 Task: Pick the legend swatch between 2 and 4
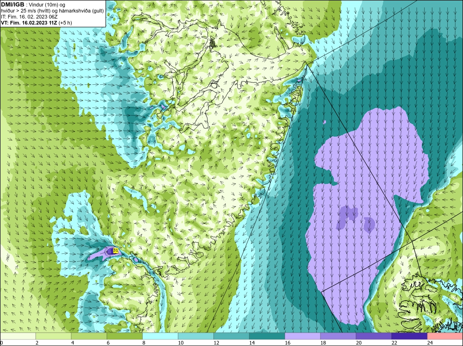[53, 336]
